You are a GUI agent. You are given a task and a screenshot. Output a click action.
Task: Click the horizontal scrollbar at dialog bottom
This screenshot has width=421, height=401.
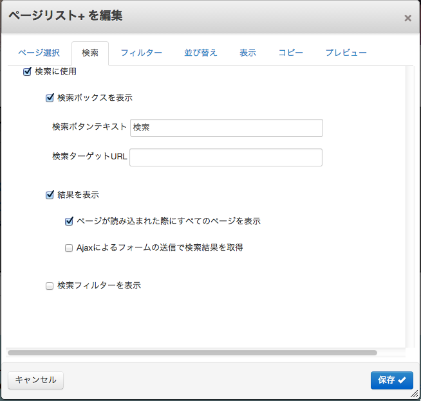pyautogui.click(x=192, y=353)
